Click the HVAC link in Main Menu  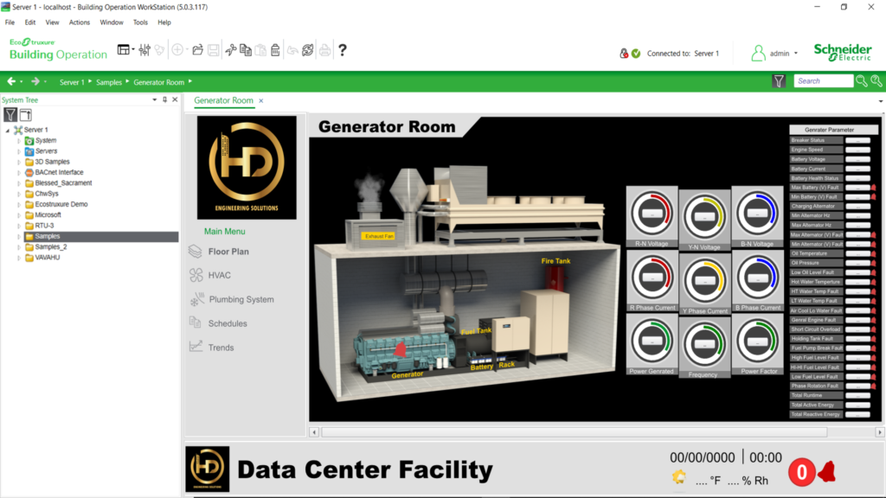coord(219,275)
